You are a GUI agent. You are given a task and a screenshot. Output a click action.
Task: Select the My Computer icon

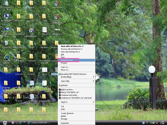click(x=6, y=17)
